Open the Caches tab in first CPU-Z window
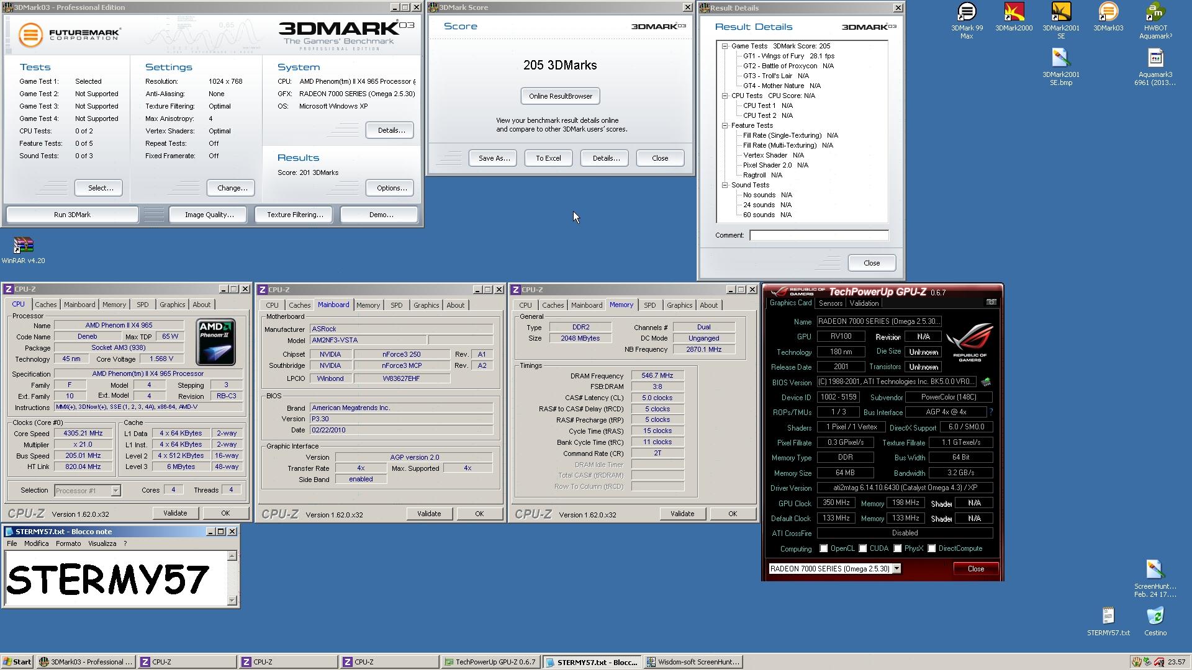The image size is (1192, 670). [45, 305]
